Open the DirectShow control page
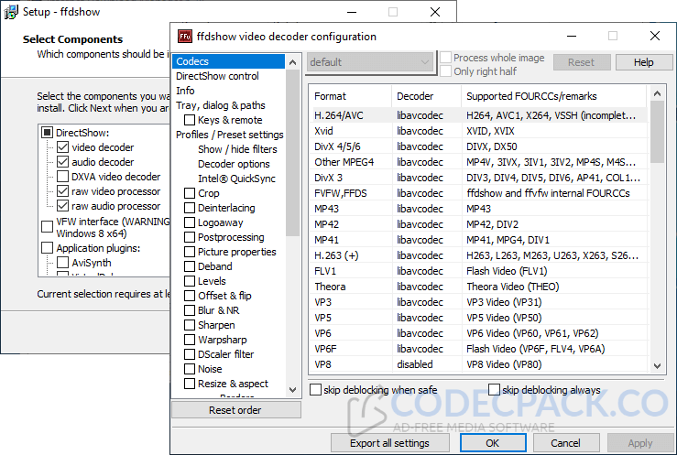677x455 pixels. pos(217,76)
